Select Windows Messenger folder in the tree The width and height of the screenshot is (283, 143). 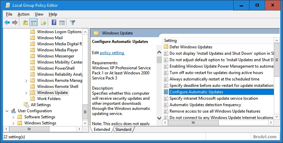click(56, 56)
